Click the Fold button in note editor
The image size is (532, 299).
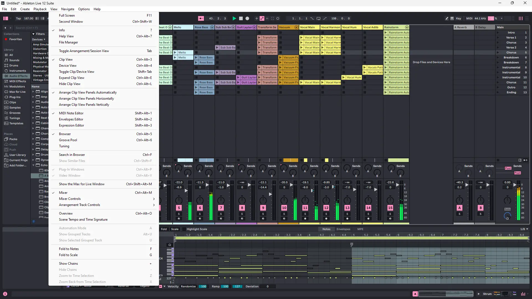coord(164,229)
